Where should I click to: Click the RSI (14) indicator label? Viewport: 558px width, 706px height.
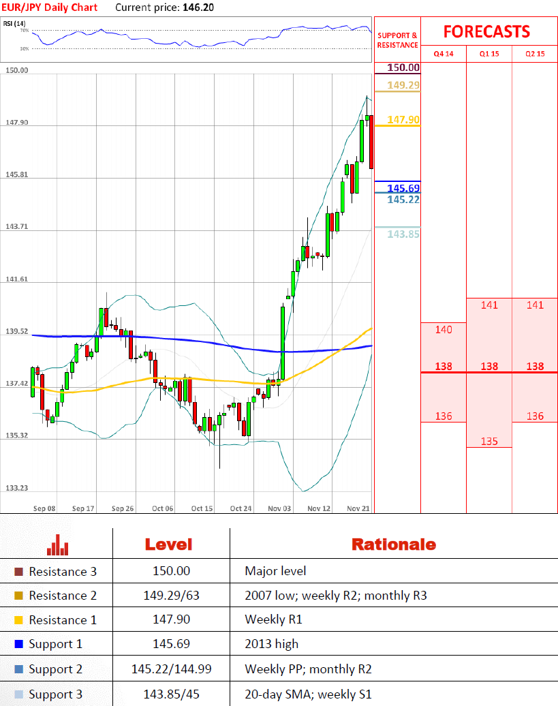(x=14, y=23)
